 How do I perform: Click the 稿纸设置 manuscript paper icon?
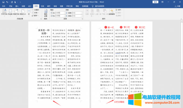(x=45, y=12)
